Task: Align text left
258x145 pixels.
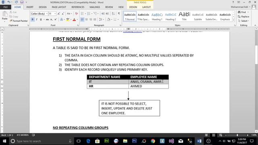Action: [82, 20]
